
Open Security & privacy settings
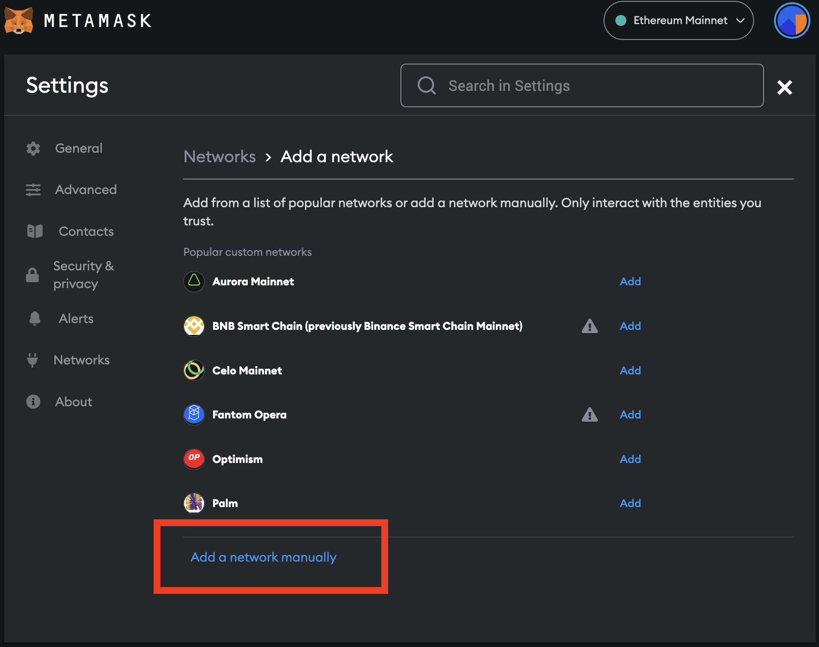coord(83,275)
